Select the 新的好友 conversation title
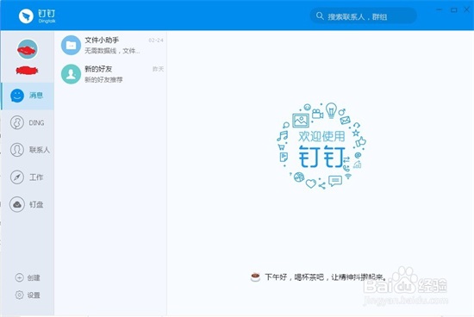The height and width of the screenshot is (317, 474). 98,69
